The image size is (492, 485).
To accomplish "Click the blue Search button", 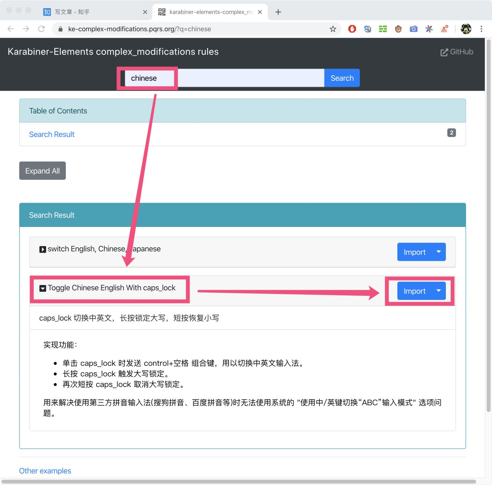I will (x=342, y=78).
